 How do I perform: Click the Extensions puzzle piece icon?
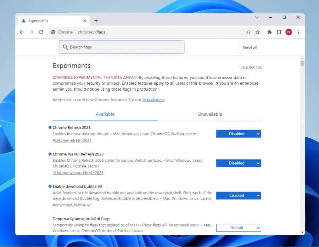269,32
